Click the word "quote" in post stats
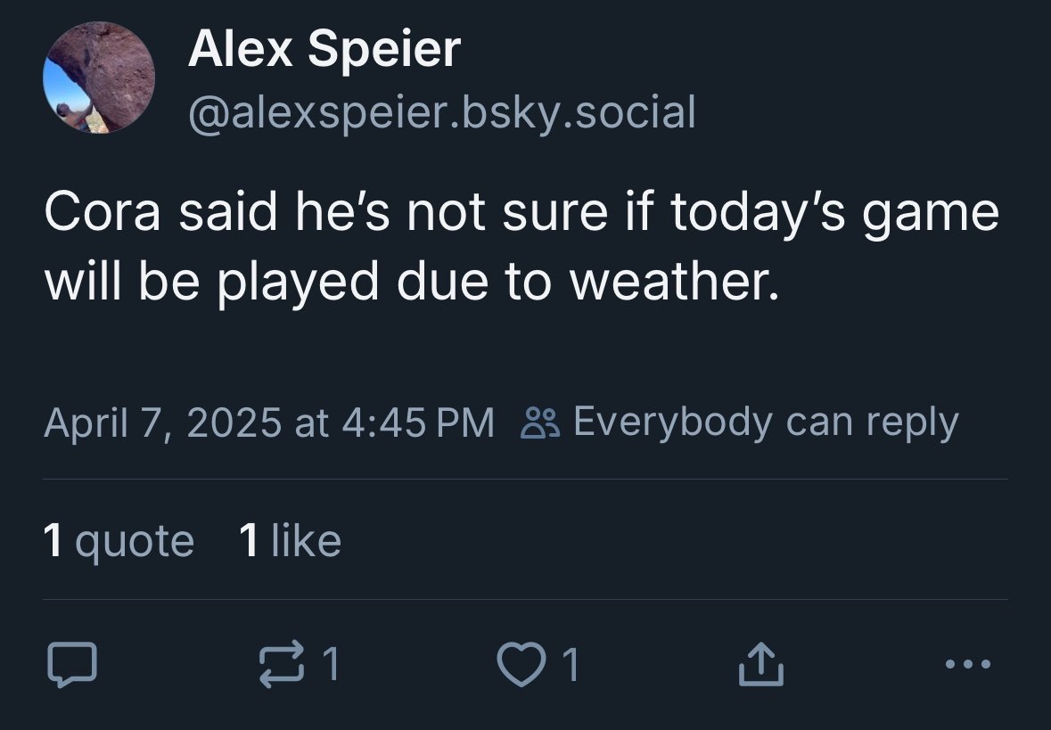This screenshot has width=1051, height=730. [x=135, y=541]
